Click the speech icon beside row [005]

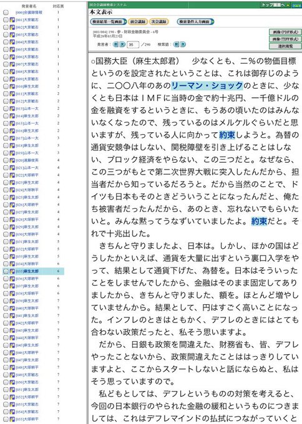pyautogui.click(x=12, y=49)
